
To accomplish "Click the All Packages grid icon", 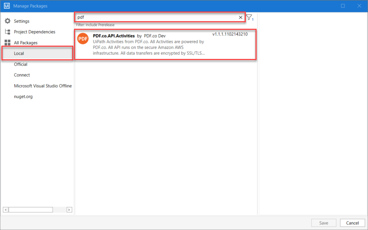I will (x=8, y=42).
